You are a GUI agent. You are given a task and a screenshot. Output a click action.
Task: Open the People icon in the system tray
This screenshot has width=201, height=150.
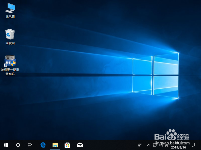[139, 145]
